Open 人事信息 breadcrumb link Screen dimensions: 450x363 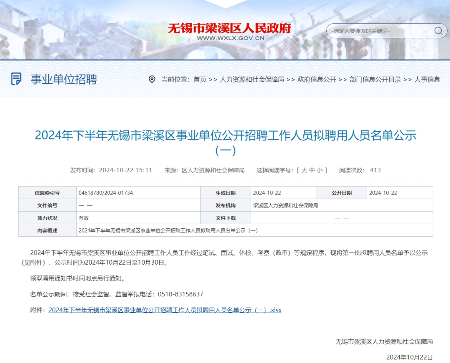[x=427, y=80]
